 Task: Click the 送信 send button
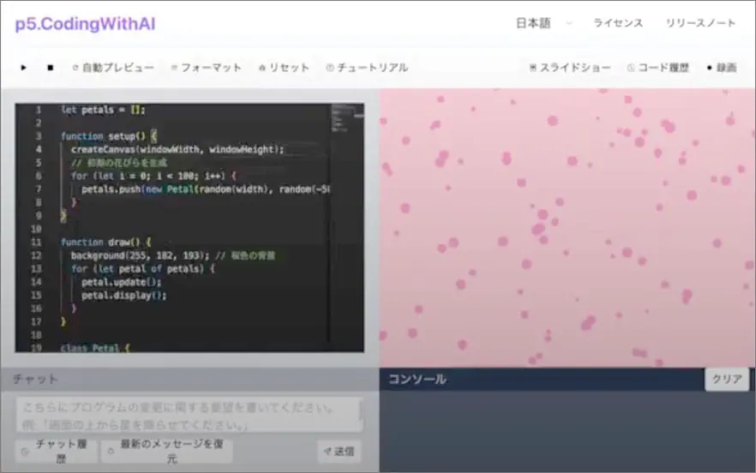pyautogui.click(x=339, y=450)
